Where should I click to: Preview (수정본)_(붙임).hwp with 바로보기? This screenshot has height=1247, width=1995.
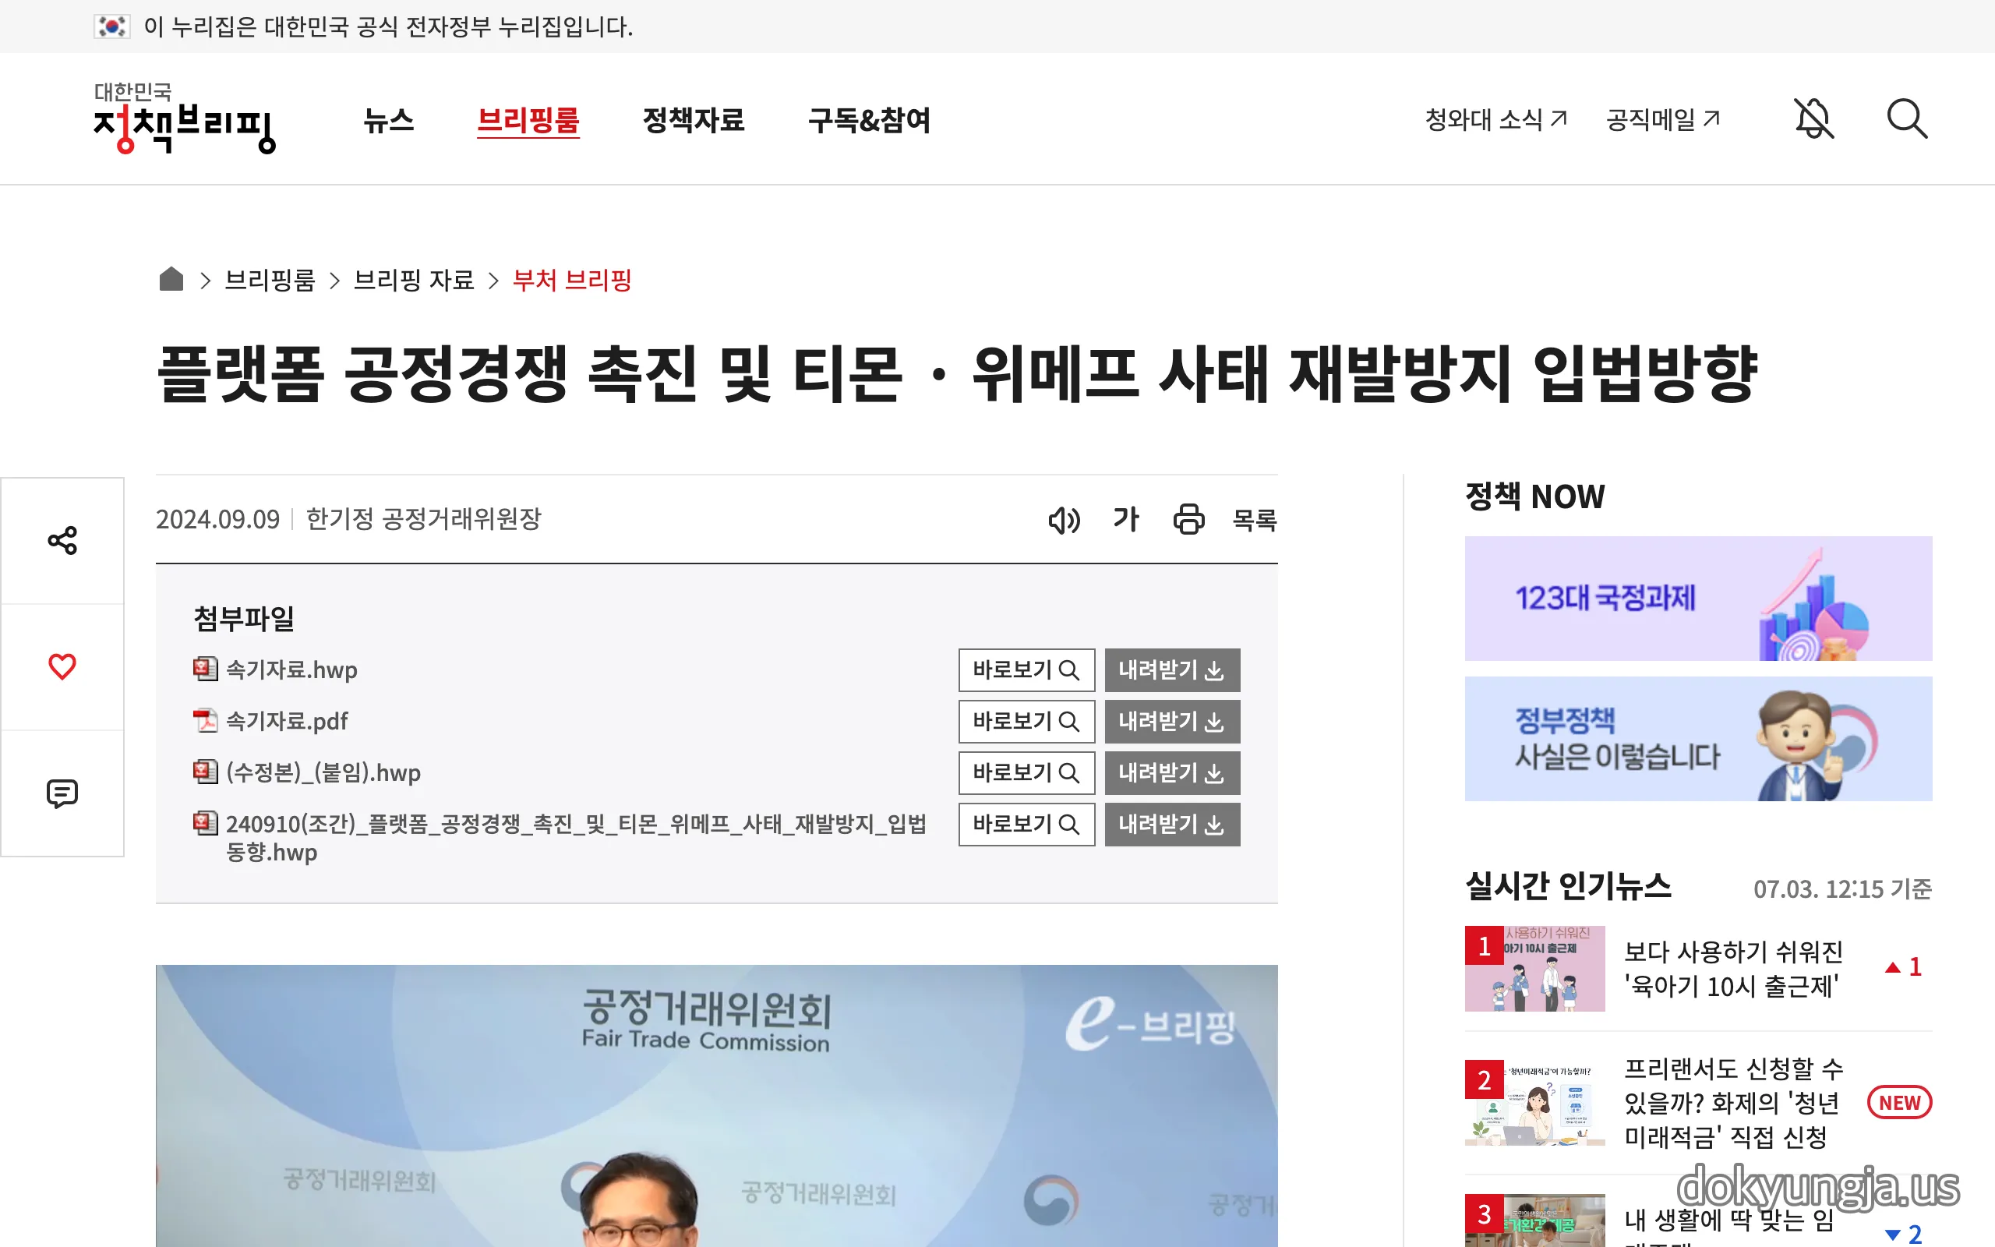click(x=1026, y=773)
